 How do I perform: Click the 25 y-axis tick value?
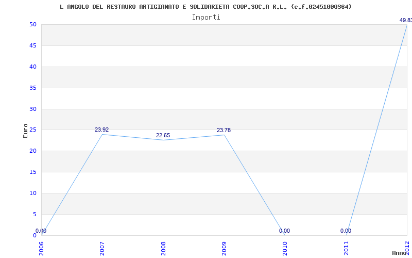[x=33, y=130]
